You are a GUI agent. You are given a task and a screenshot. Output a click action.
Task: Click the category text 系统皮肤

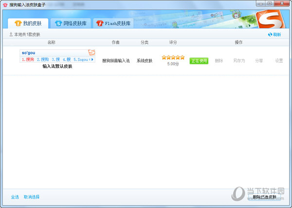point(145,61)
